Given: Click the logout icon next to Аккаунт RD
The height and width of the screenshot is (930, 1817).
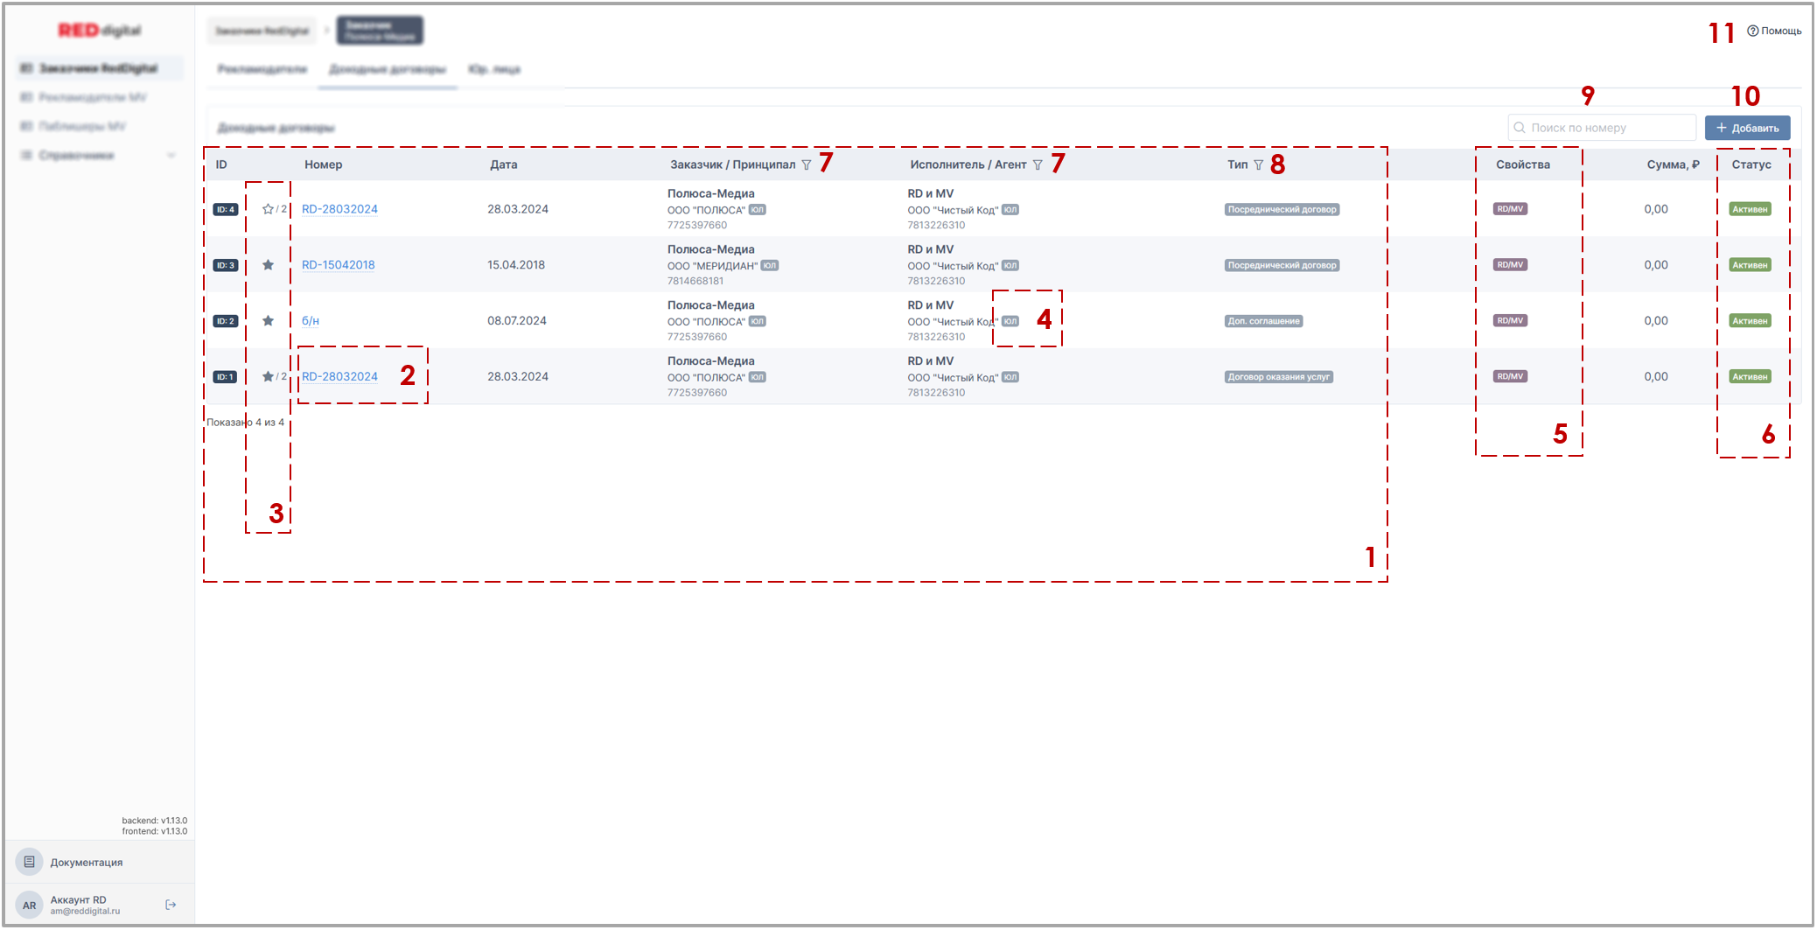Looking at the screenshot, I should click(x=171, y=905).
